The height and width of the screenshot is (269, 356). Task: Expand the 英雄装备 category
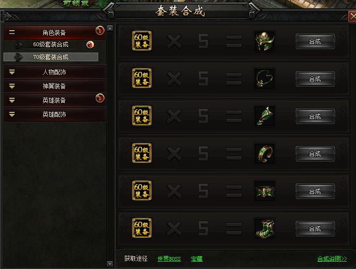[54, 100]
